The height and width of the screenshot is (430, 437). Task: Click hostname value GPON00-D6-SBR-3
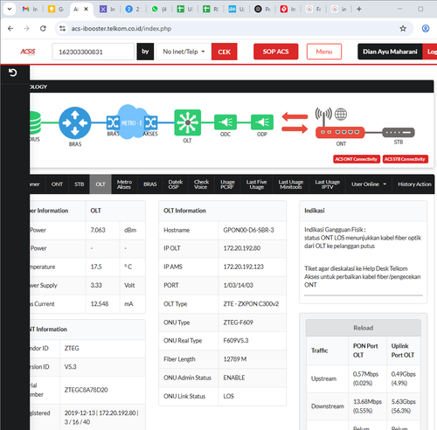tap(248, 230)
